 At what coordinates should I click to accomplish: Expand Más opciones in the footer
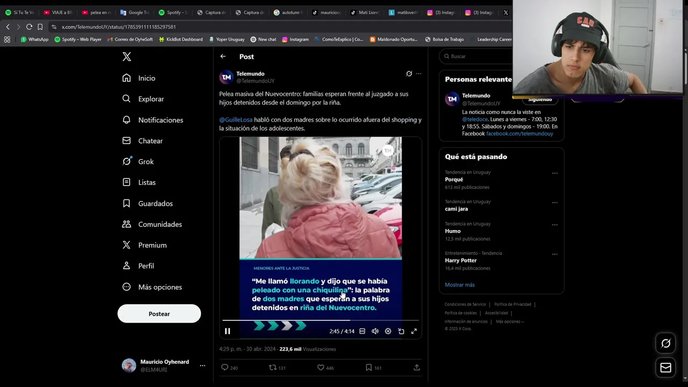pyautogui.click(x=510, y=321)
